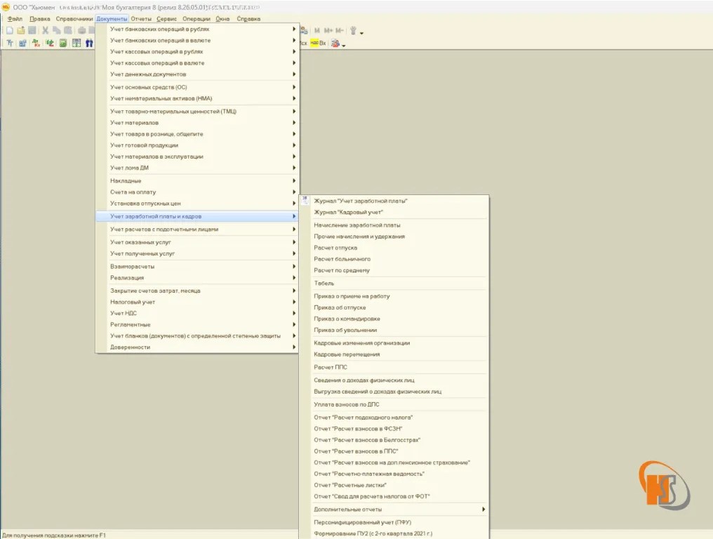Expand Дополнительные отчеты submenu
The height and width of the screenshot is (539, 713).
pos(394,509)
